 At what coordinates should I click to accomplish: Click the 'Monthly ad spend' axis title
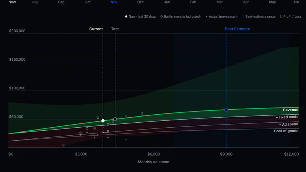click(154, 162)
